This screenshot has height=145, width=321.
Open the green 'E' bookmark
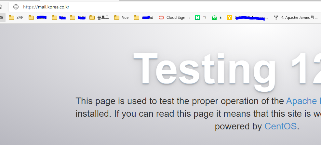click(x=217, y=18)
